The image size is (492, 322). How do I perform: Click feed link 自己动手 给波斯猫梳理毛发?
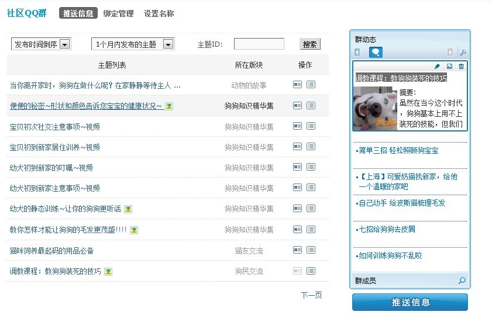(402, 203)
